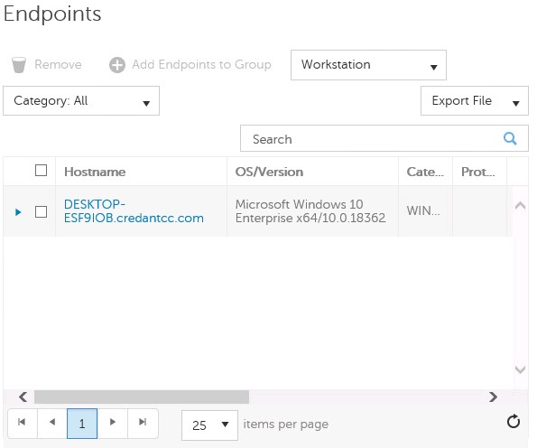Click the refresh icon beside the items-per-page label

[x=514, y=422]
